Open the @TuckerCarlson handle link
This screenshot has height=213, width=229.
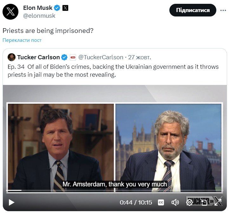pyautogui.click(x=101, y=57)
